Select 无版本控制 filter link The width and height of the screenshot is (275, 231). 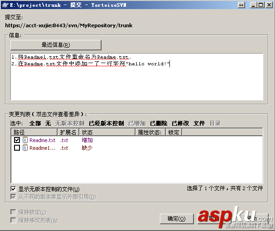pos(70,123)
